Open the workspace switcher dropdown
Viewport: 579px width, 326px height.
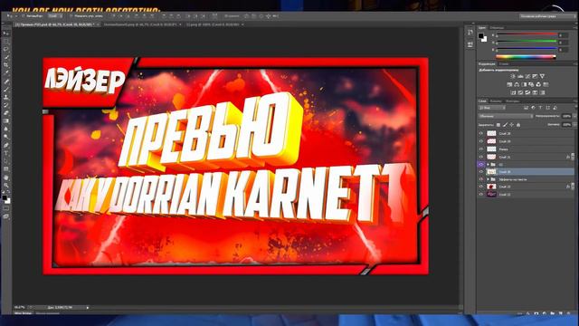[x=548, y=16]
